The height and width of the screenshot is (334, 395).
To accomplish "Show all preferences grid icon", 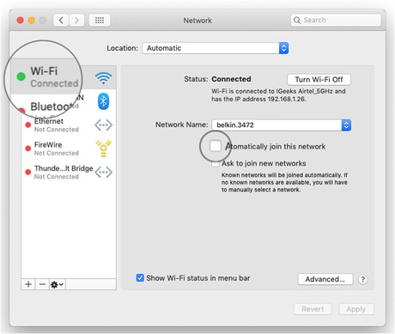I will pos(100,21).
